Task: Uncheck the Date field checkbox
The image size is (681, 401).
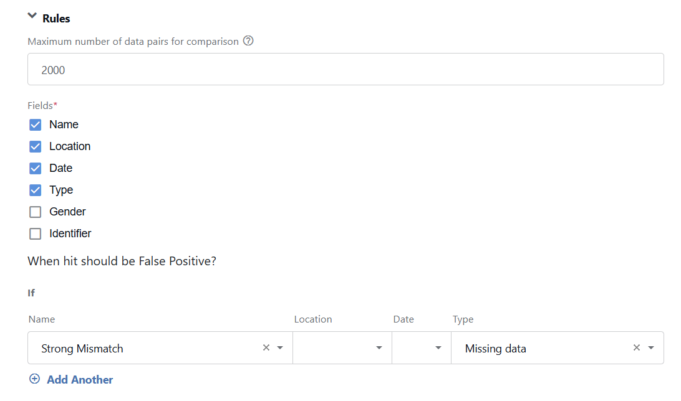Action: (x=35, y=168)
